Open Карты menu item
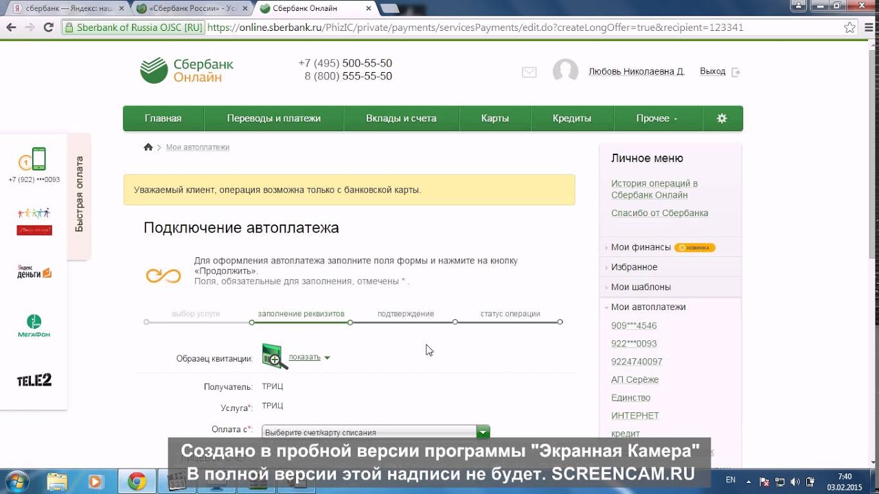Screen dimensions: 879x494 pos(495,118)
